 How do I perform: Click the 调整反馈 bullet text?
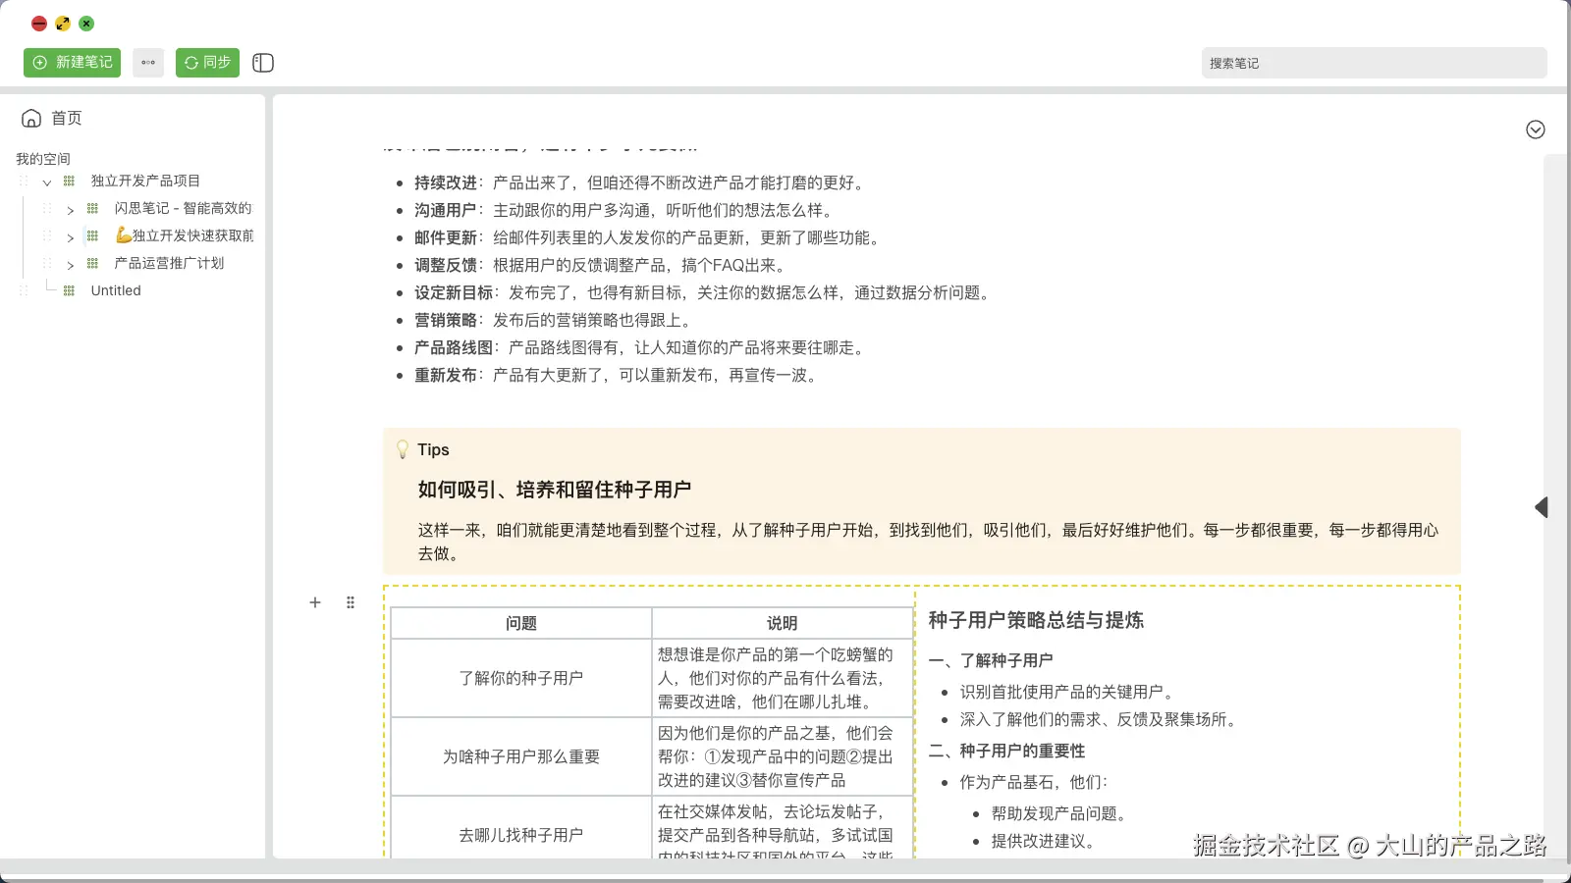pos(600,265)
